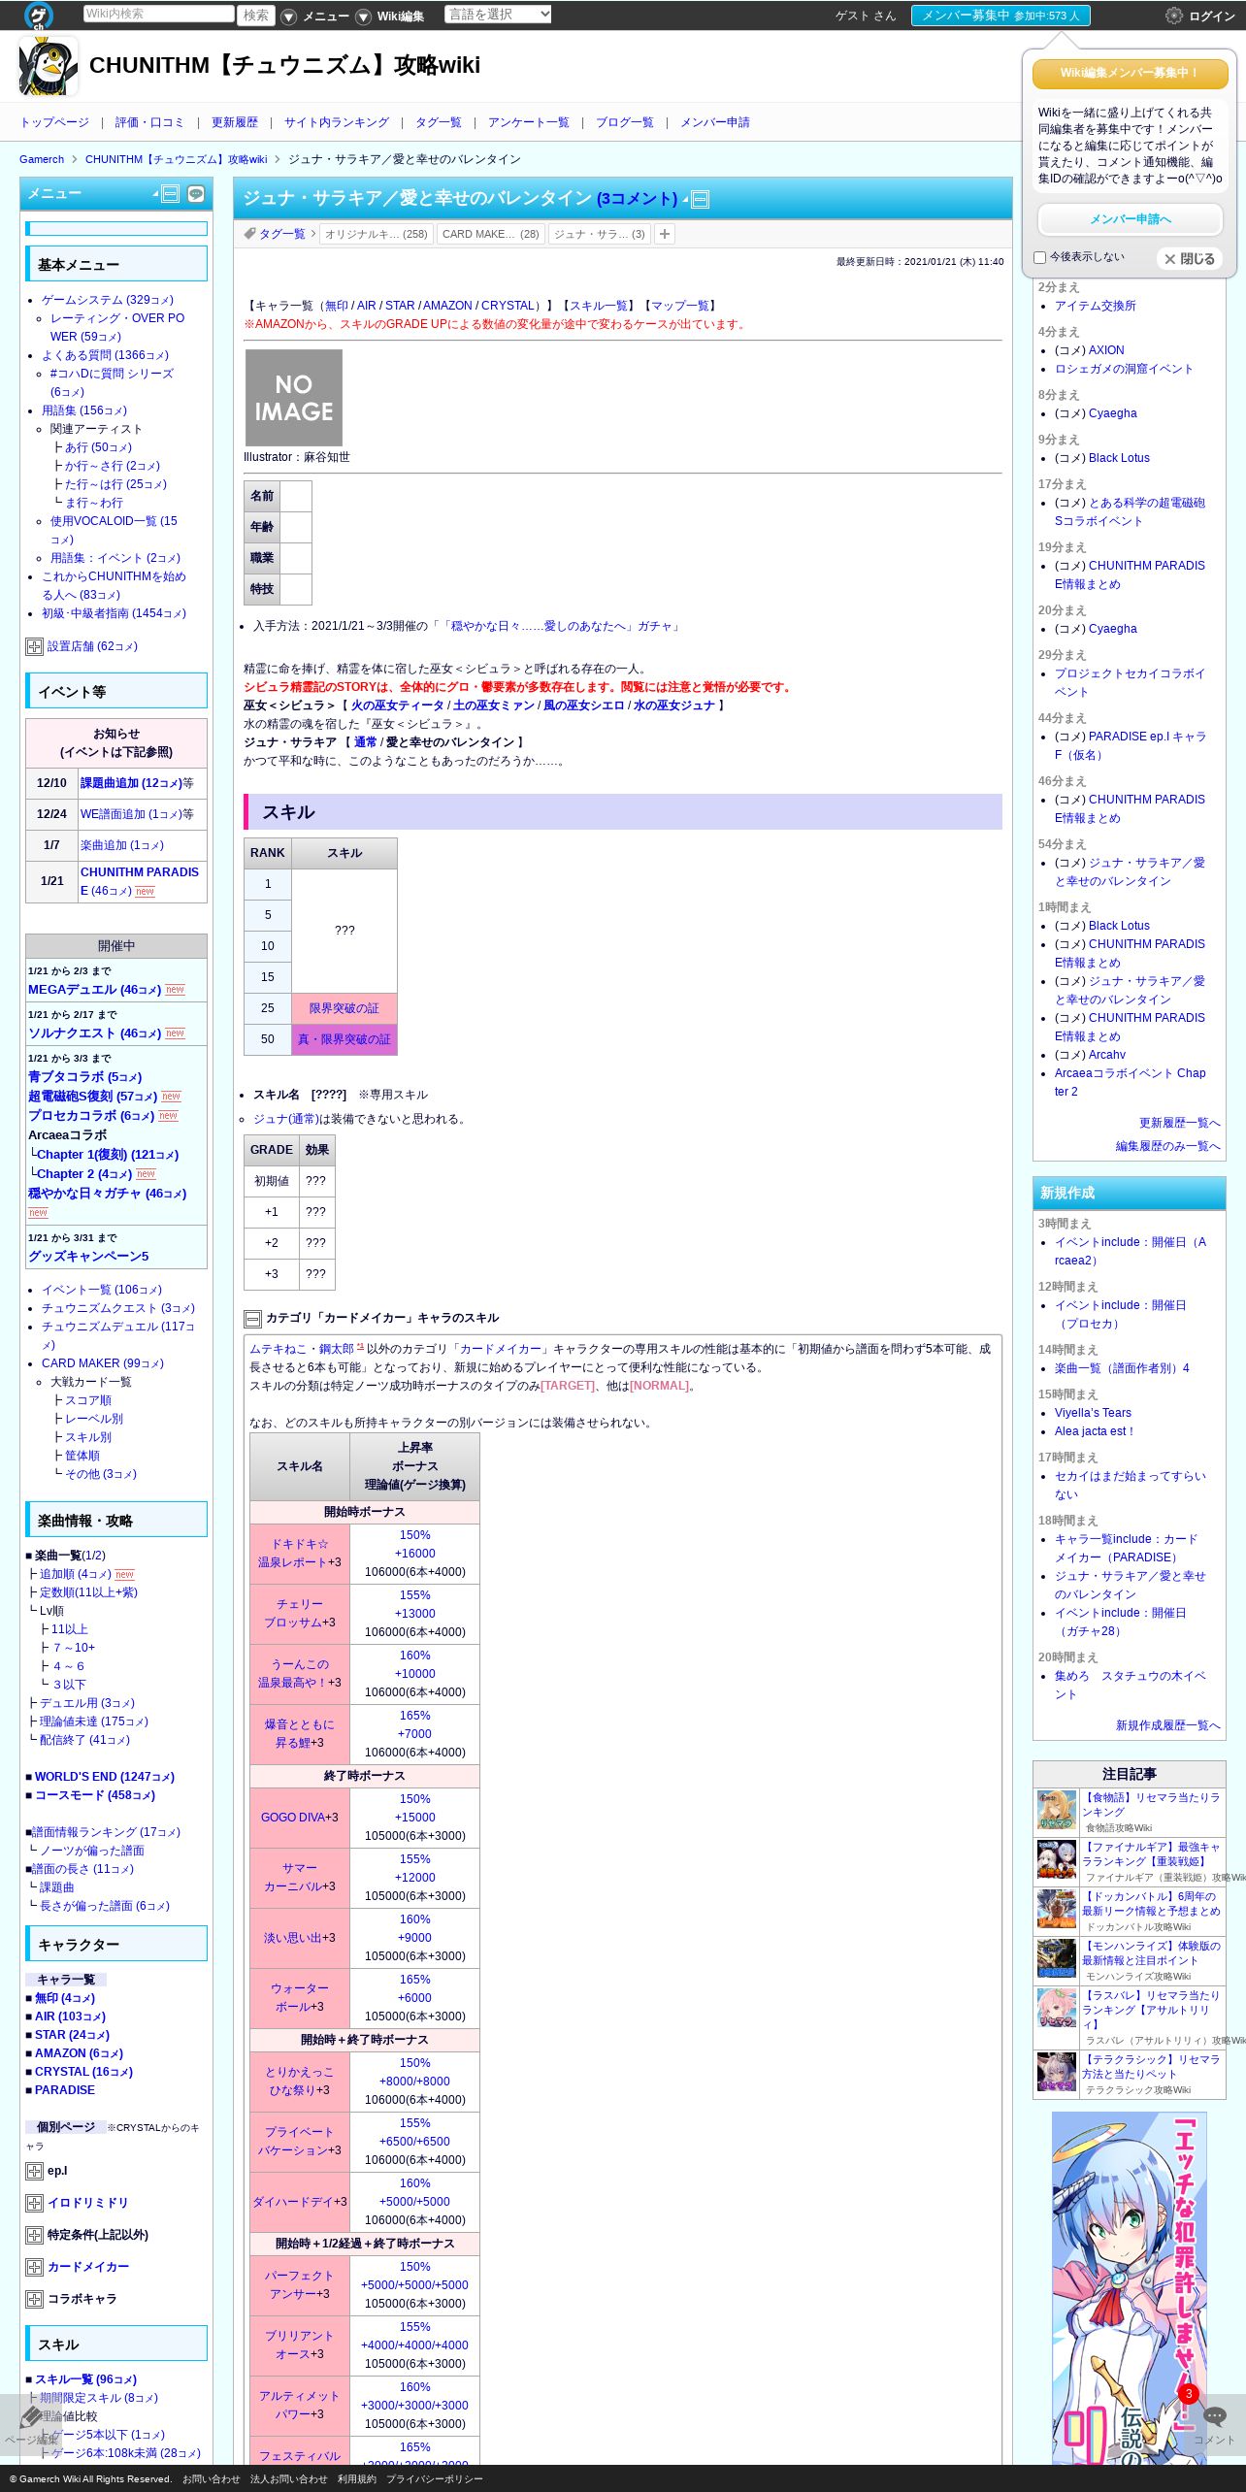Open the ソルナクエスト event link

[94, 1033]
